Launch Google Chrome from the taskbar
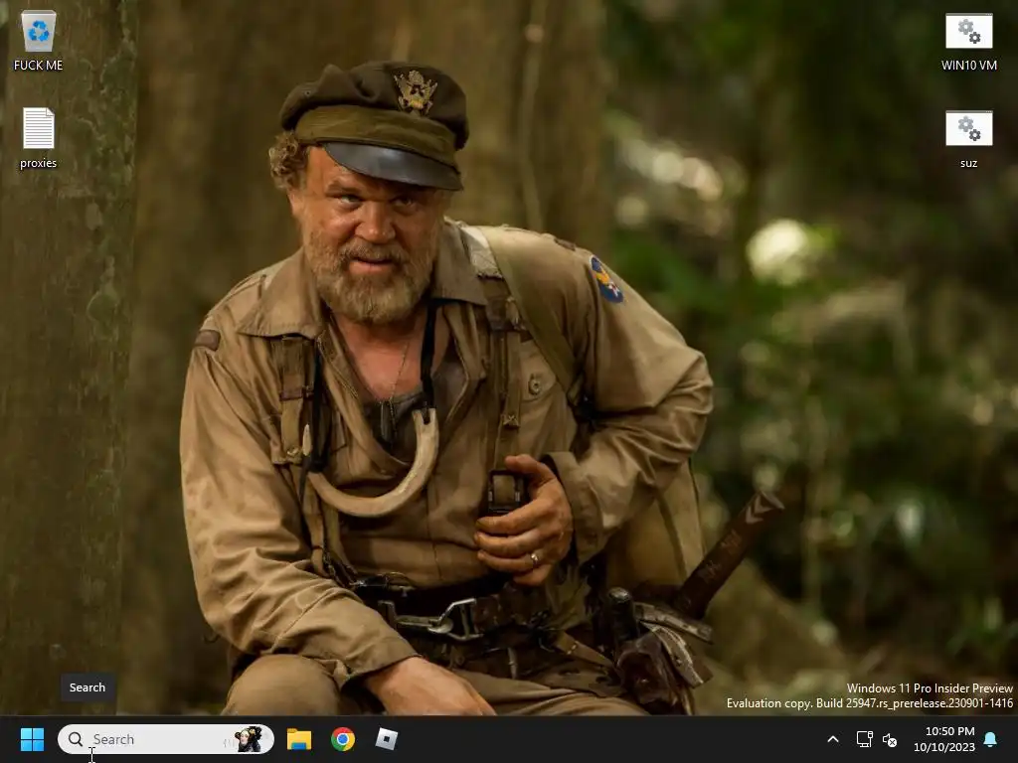The height and width of the screenshot is (763, 1018). tap(343, 739)
